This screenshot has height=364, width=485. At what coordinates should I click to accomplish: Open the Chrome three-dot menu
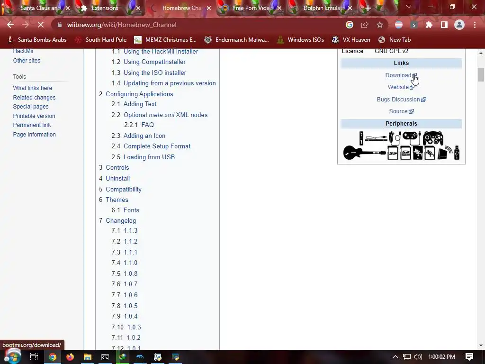(x=475, y=25)
